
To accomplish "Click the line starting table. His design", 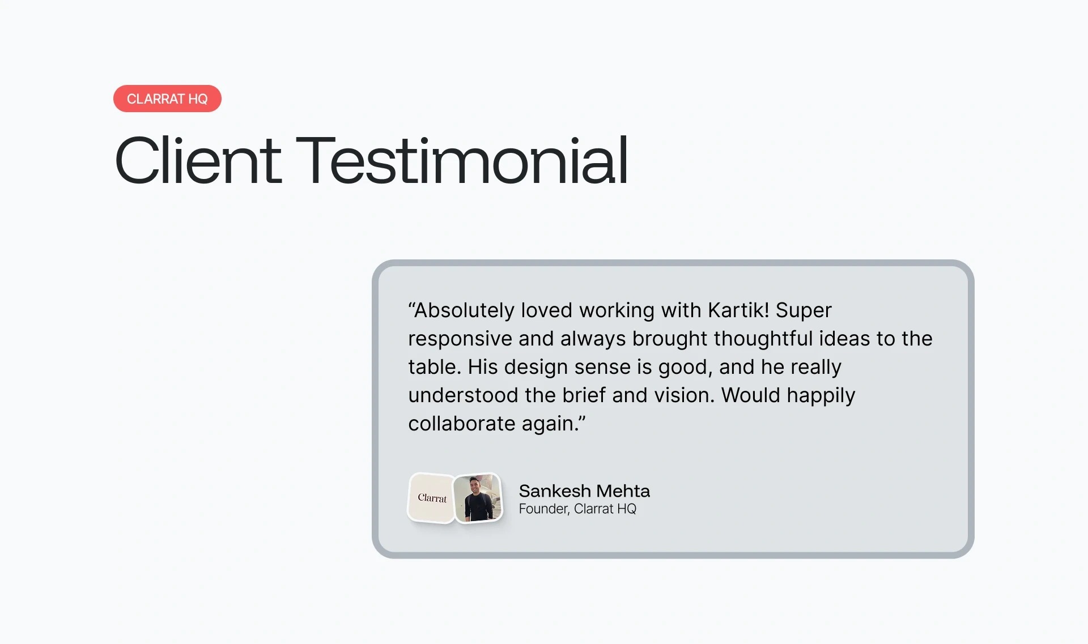I will tap(624, 367).
